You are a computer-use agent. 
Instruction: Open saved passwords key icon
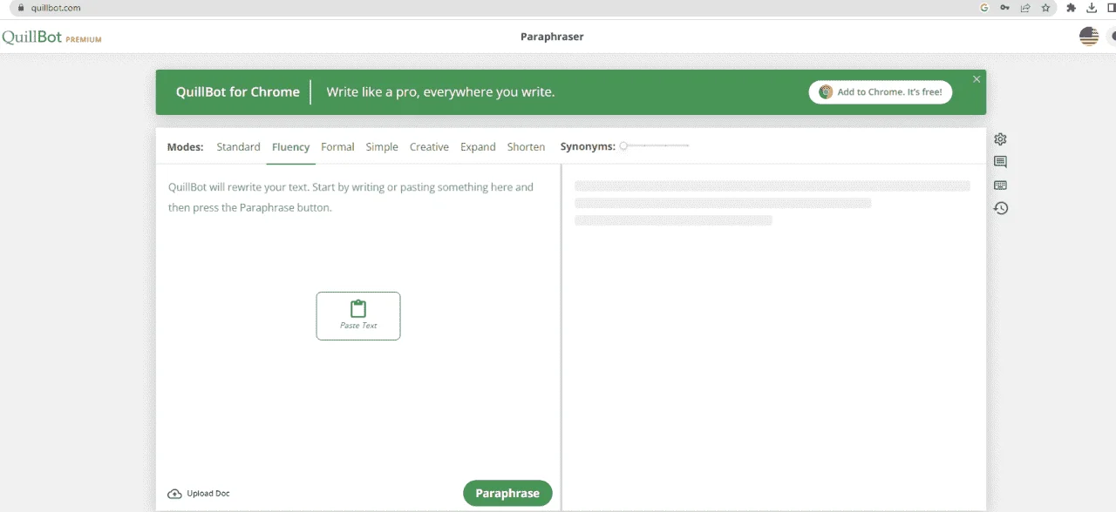(x=1004, y=8)
